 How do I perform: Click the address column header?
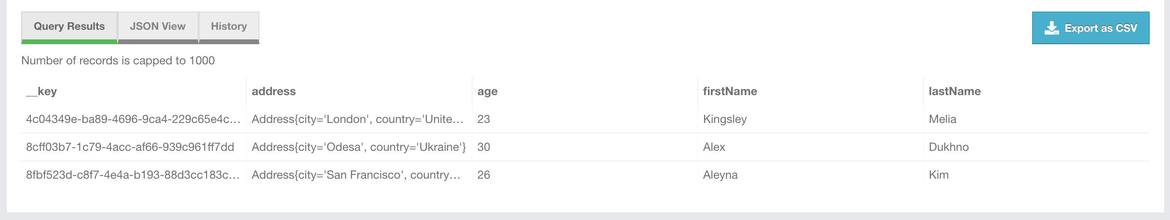273,91
